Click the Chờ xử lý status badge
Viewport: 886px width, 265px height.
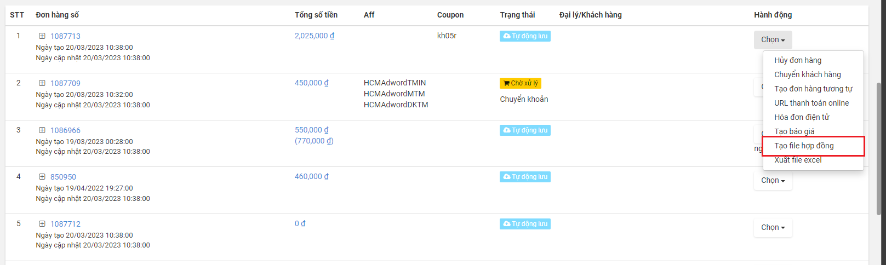[521, 83]
